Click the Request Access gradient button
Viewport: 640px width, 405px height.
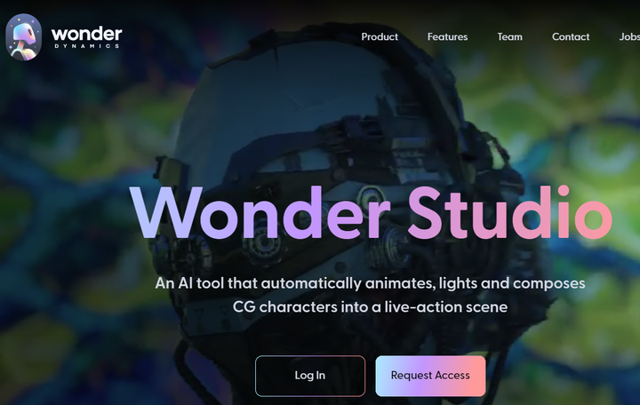point(430,376)
